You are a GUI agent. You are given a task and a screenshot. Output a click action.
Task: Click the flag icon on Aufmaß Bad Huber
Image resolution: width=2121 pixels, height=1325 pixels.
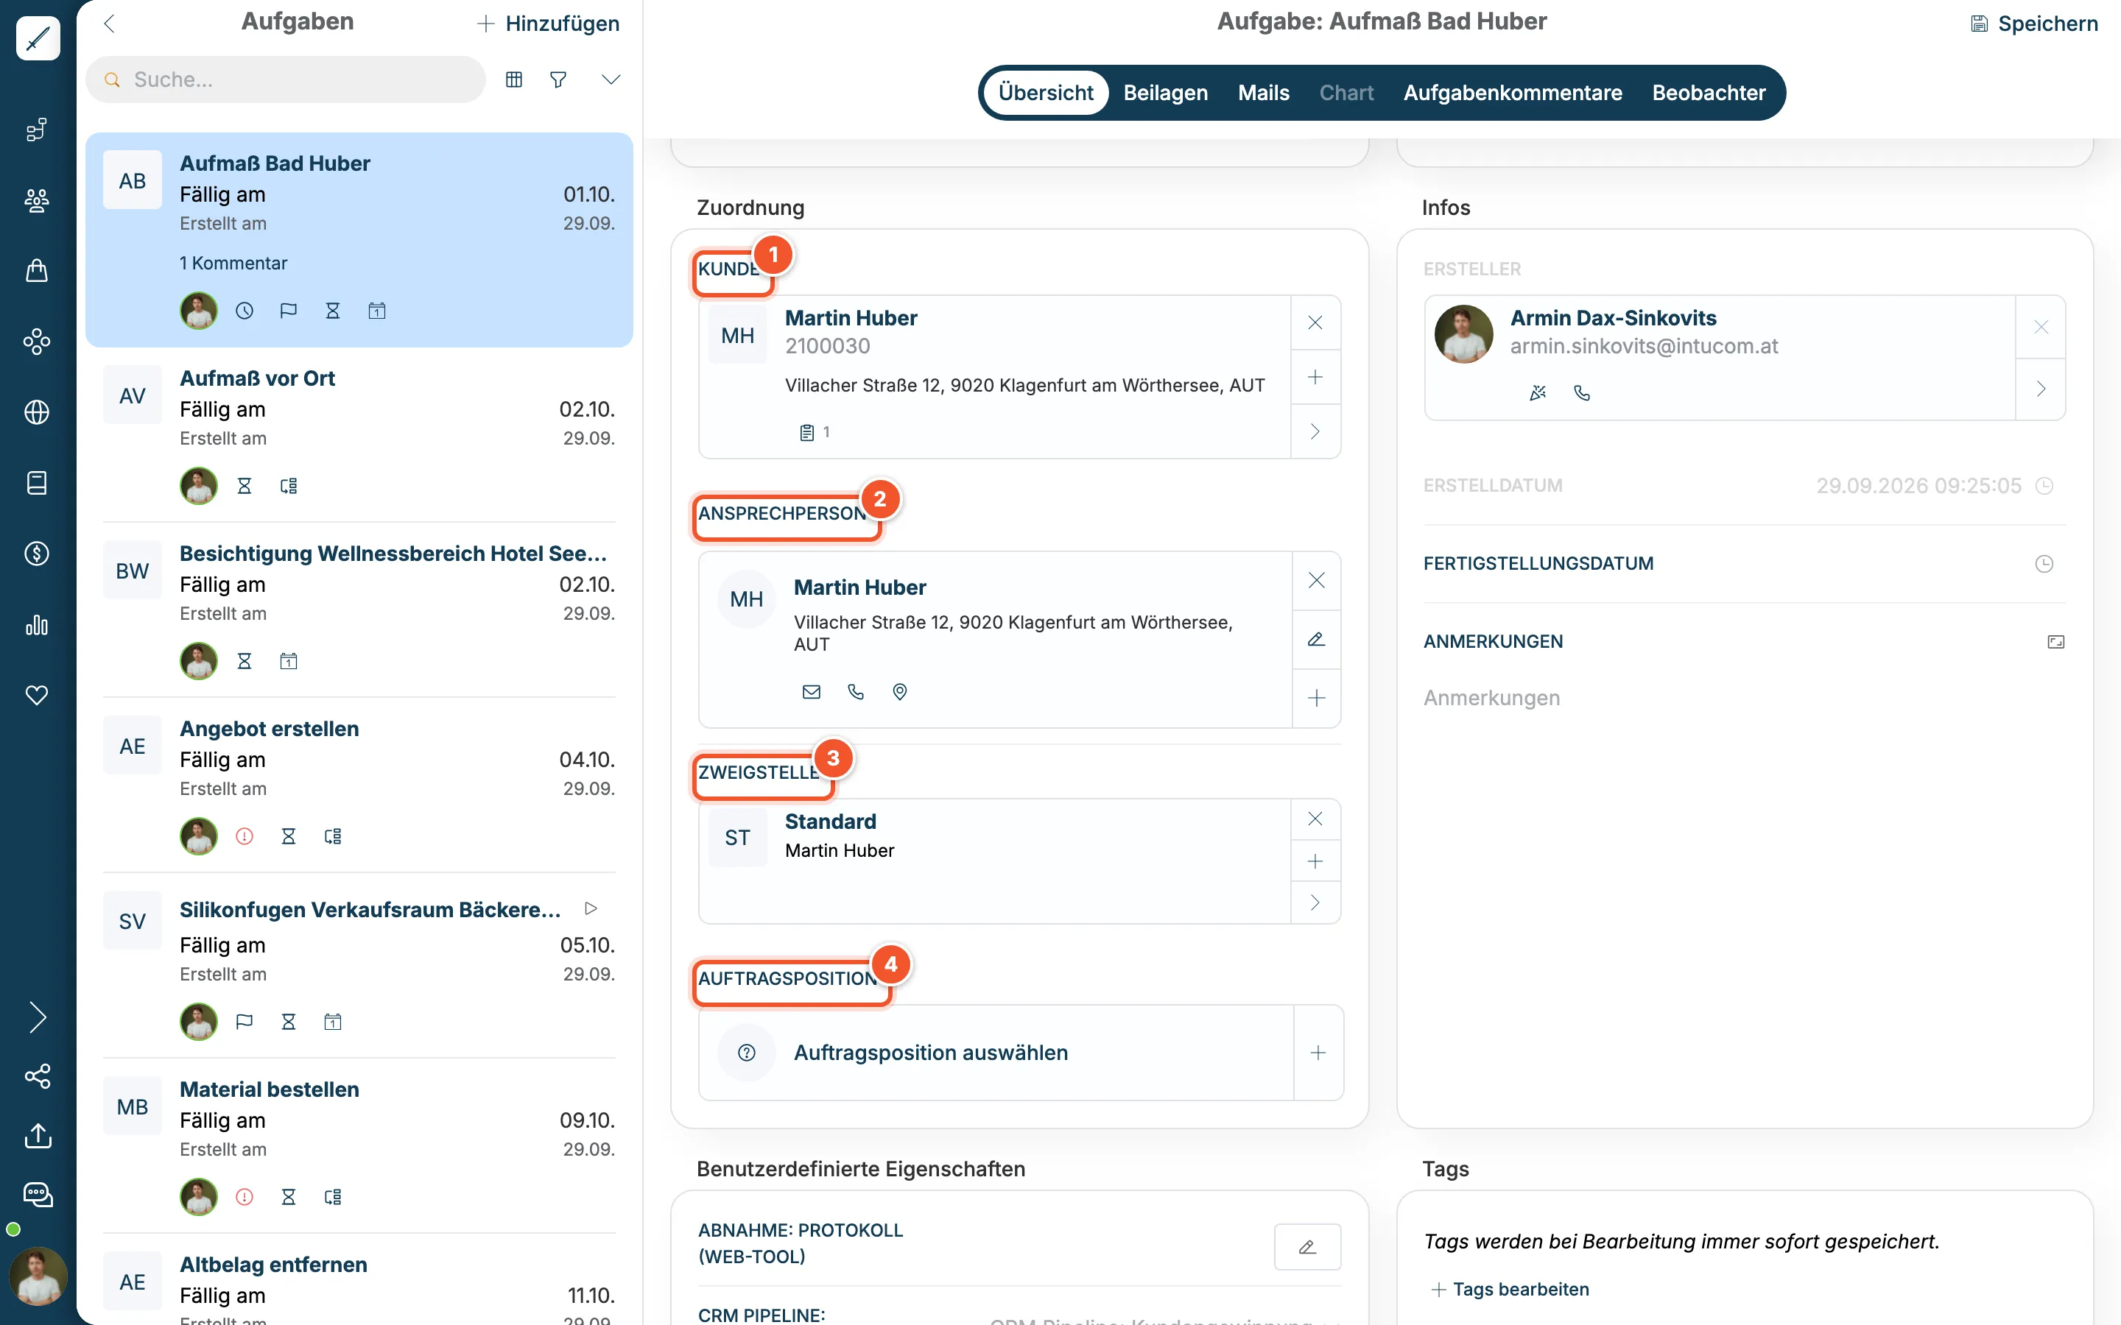click(289, 311)
